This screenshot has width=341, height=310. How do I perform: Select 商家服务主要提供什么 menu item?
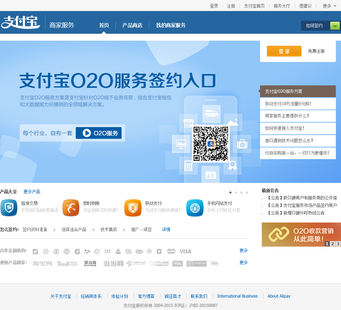pyautogui.click(x=298, y=116)
